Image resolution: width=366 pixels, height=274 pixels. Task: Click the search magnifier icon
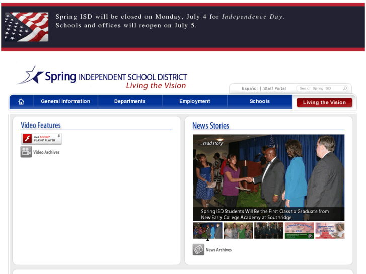point(345,88)
